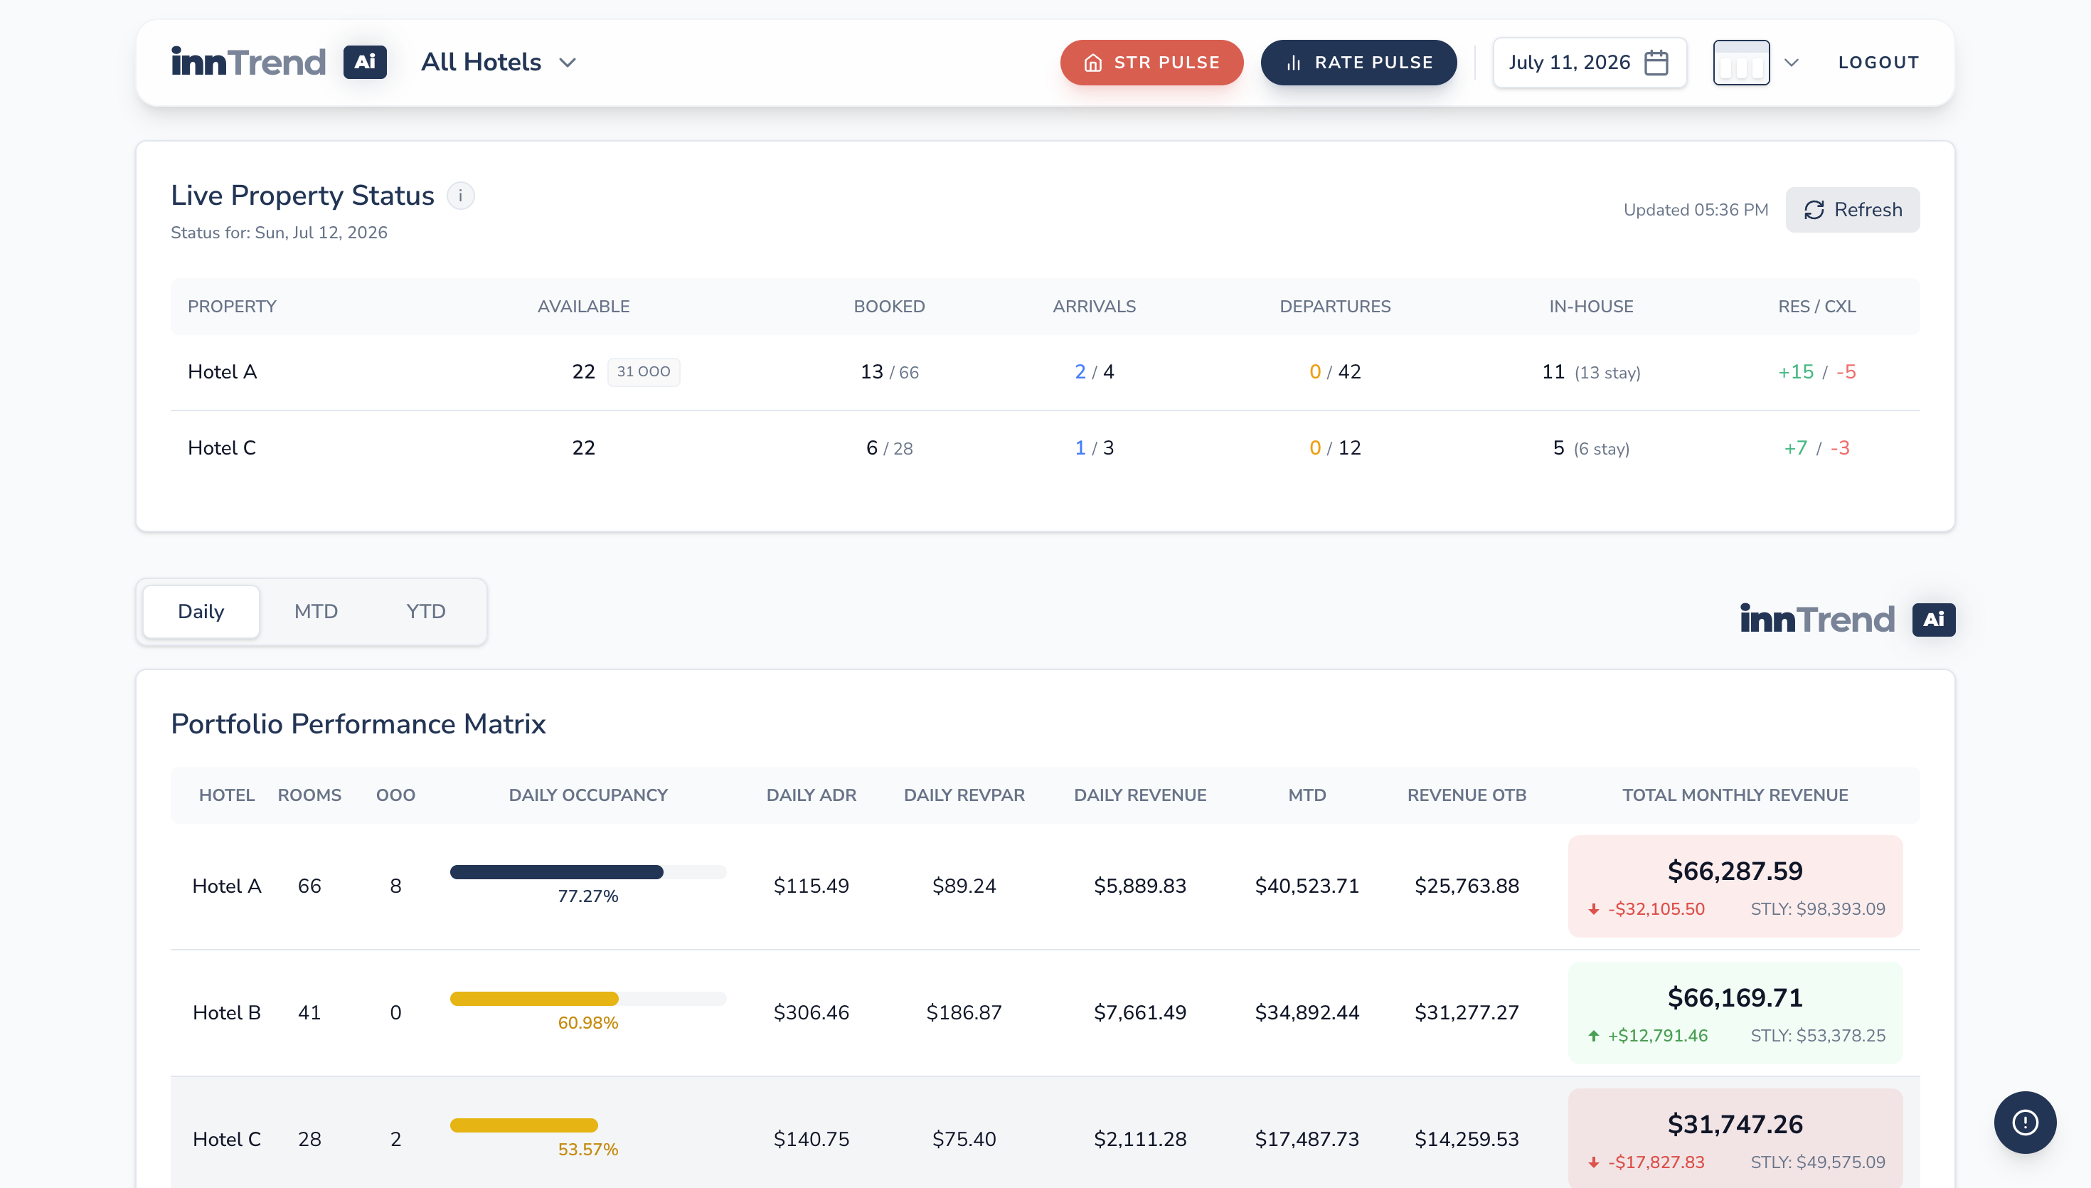Switch to the Daily tab
Screen dimensions: 2091x1188
pos(201,611)
